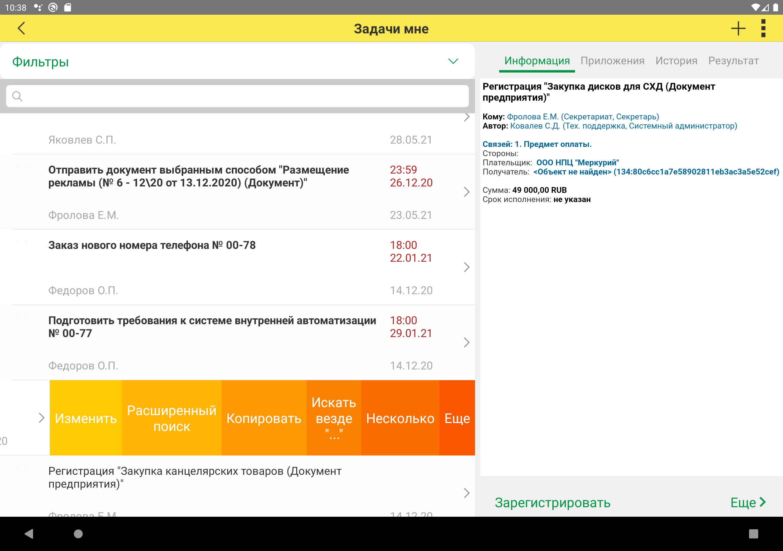
Task: Open chevron of phone number order task
Action: coord(466,267)
